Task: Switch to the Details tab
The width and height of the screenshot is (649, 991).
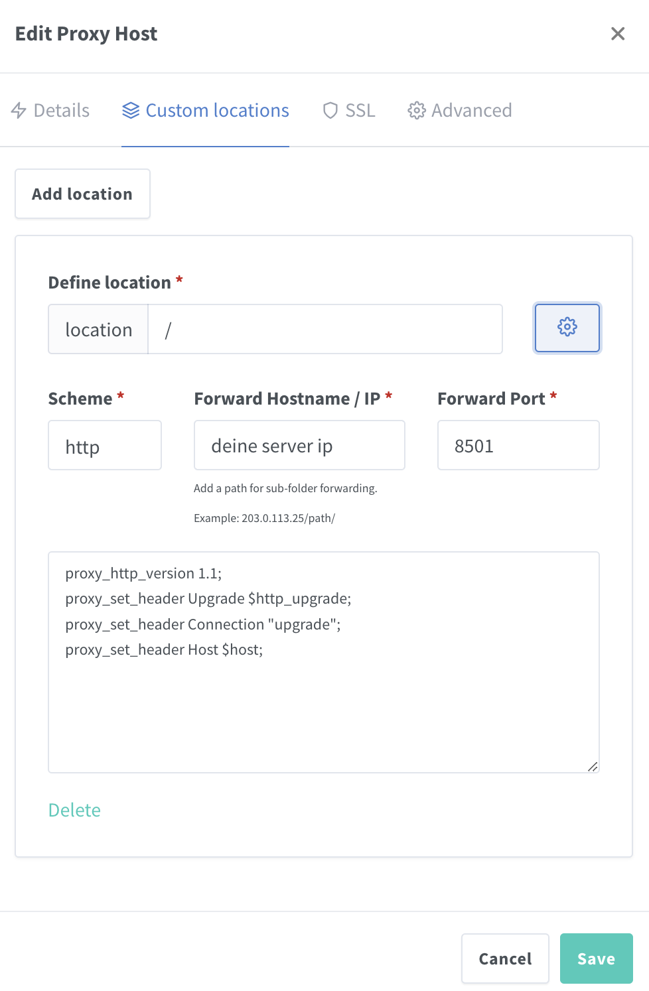Action: click(50, 110)
